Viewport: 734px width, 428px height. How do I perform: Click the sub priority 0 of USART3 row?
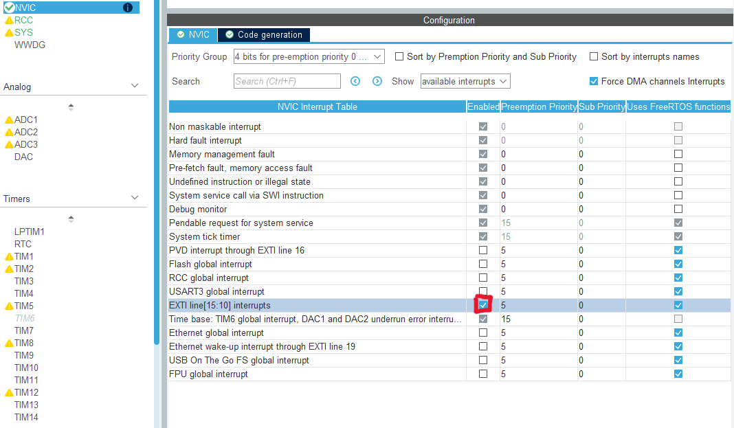581,291
